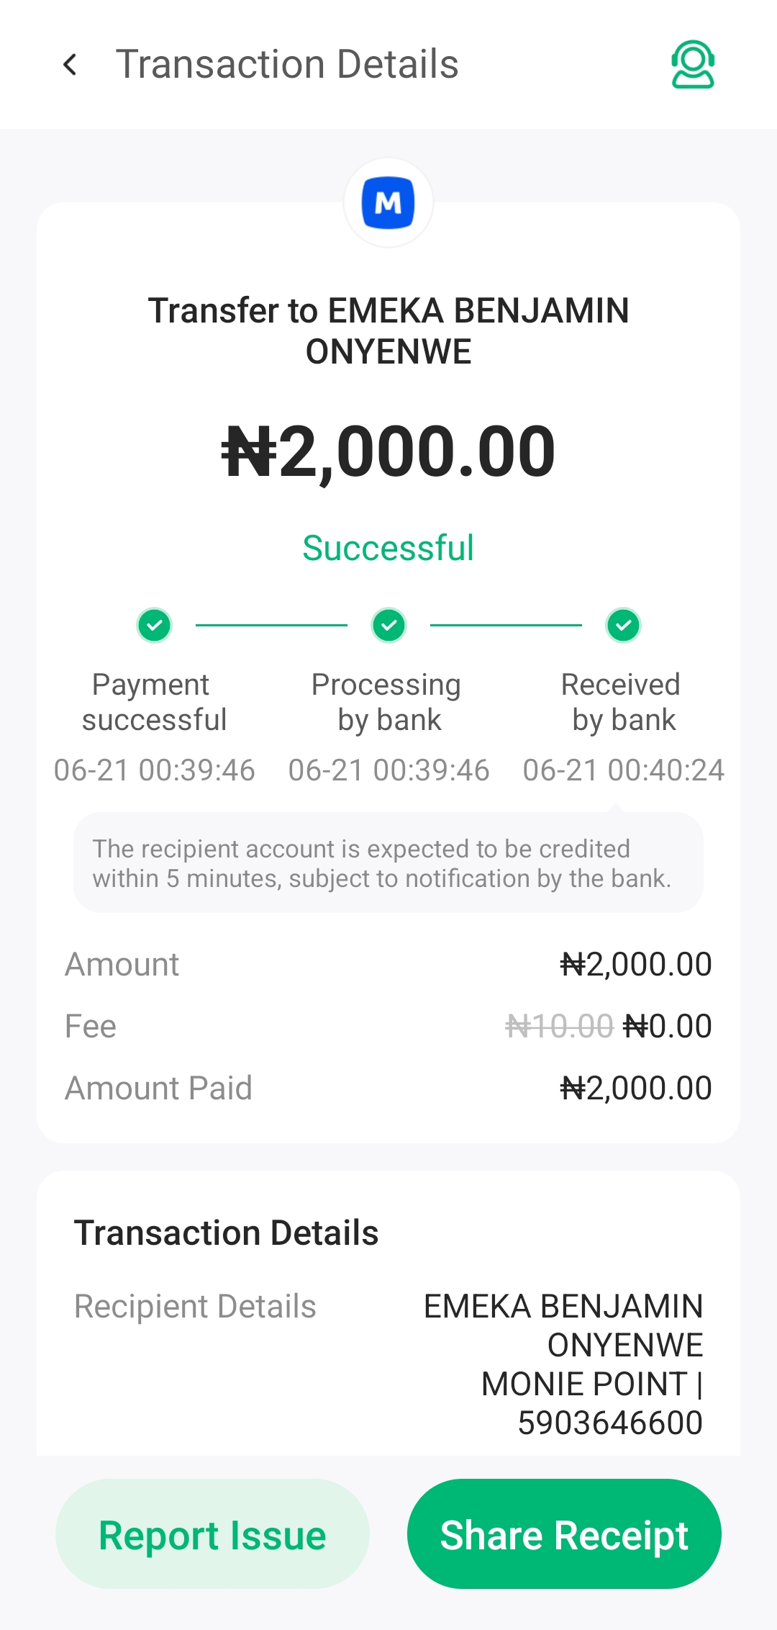Tap the Transaction Details section heading
Screen dimensions: 777x1630
coord(227,1233)
